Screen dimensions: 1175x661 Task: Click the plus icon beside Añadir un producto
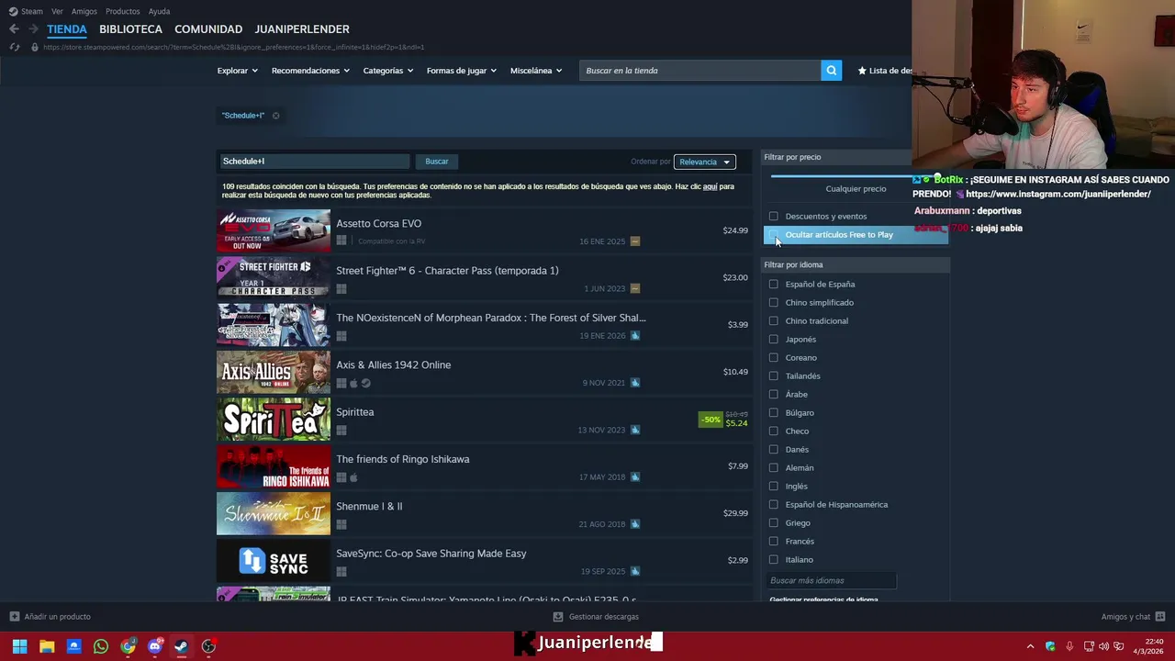click(x=14, y=617)
